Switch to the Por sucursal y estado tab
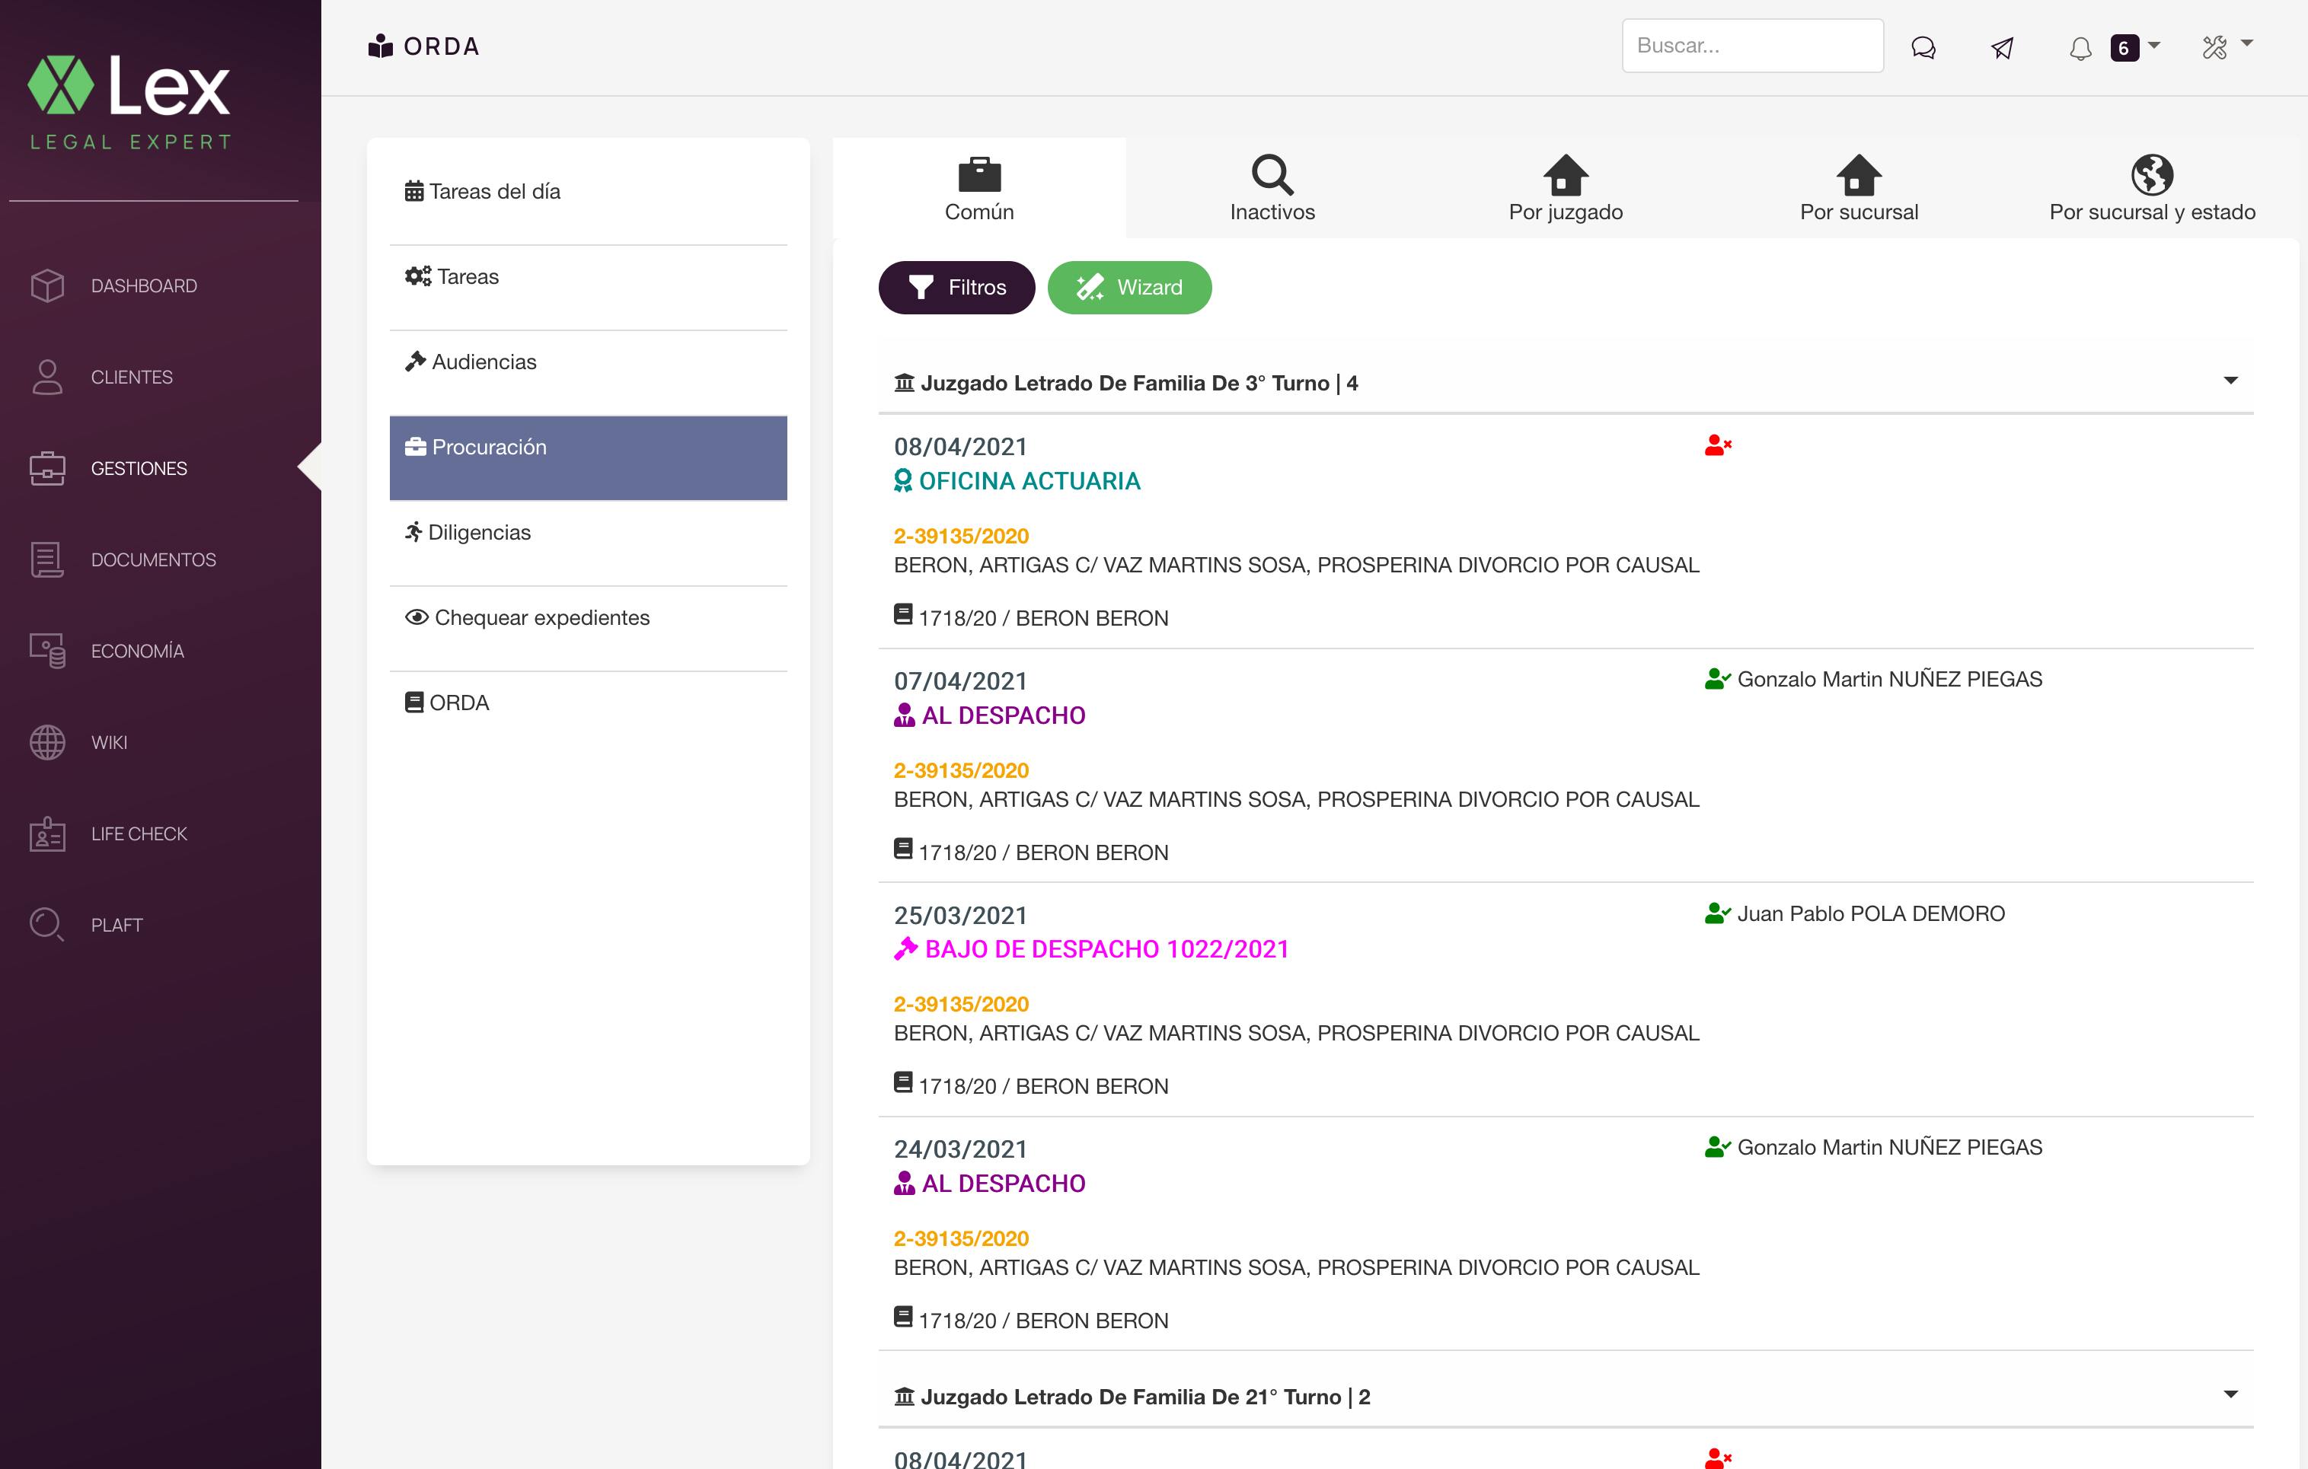This screenshot has height=1469, width=2308. point(2152,189)
